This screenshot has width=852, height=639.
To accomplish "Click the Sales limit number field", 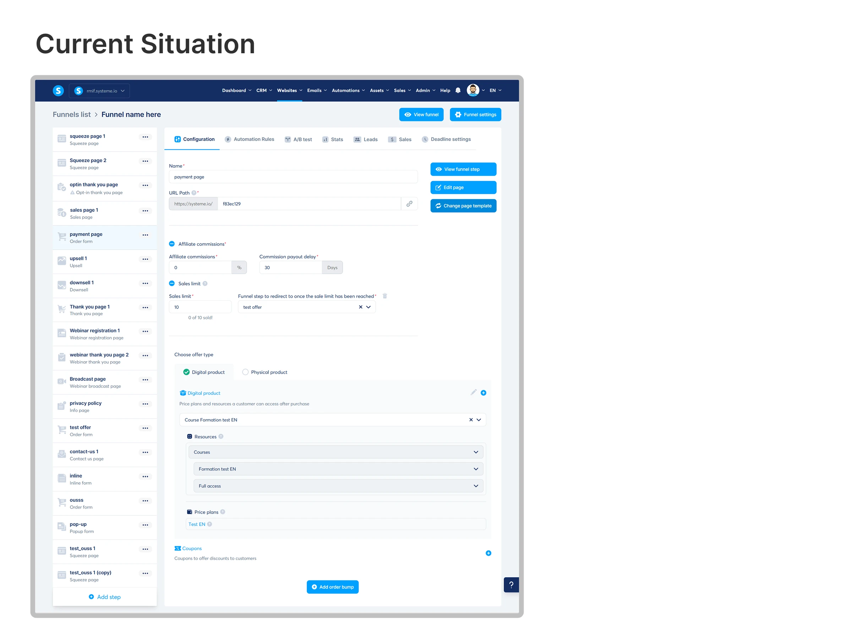I will click(x=200, y=307).
